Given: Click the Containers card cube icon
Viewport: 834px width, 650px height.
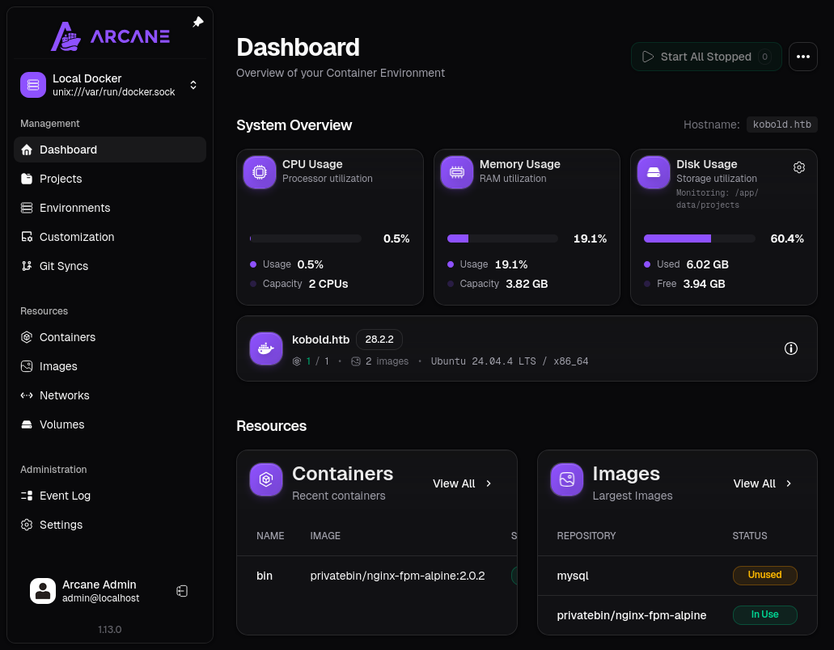Looking at the screenshot, I should click(266, 479).
